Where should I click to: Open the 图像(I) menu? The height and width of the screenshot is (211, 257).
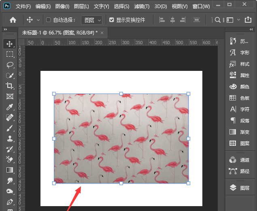pos(62,6)
